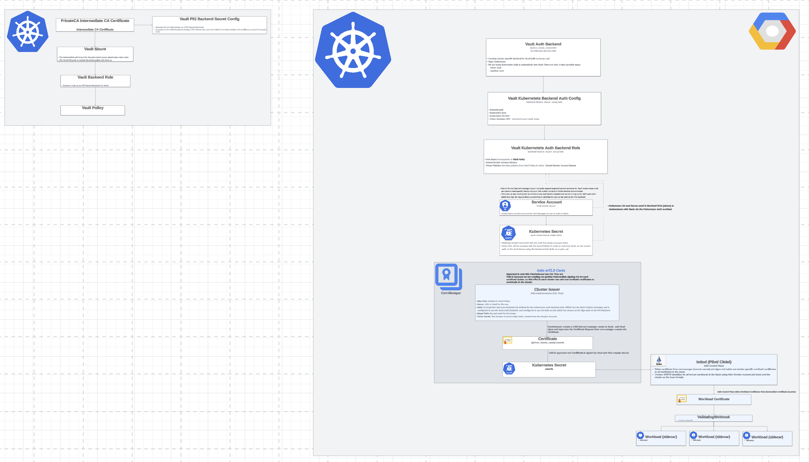809x462 pixels.
Task: Select the Certificate ribbon icon in Cert-Manager group
Action: point(507,340)
